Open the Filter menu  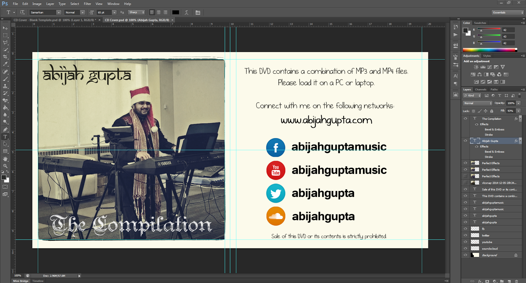tap(87, 4)
